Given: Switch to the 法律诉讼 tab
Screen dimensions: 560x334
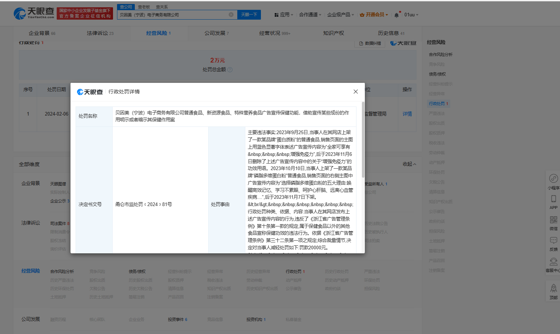Looking at the screenshot, I should click(x=100, y=33).
